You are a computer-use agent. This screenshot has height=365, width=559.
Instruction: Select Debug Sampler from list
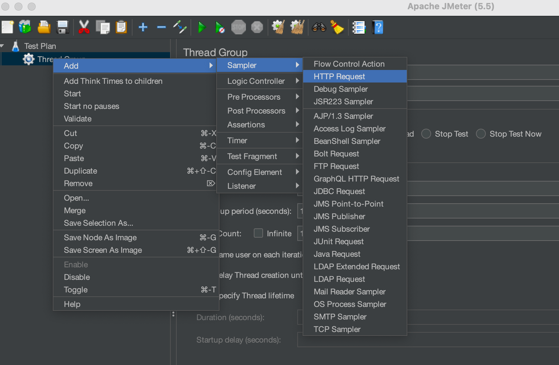click(355, 89)
